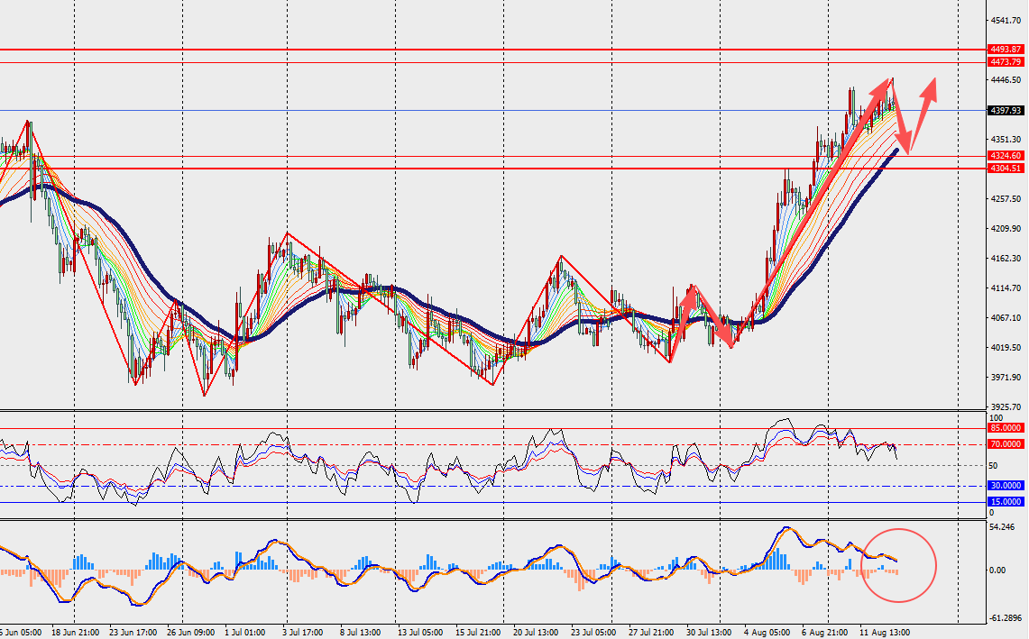
Task: Click the 6 Aug 21:00 time label
Action: pos(824,633)
